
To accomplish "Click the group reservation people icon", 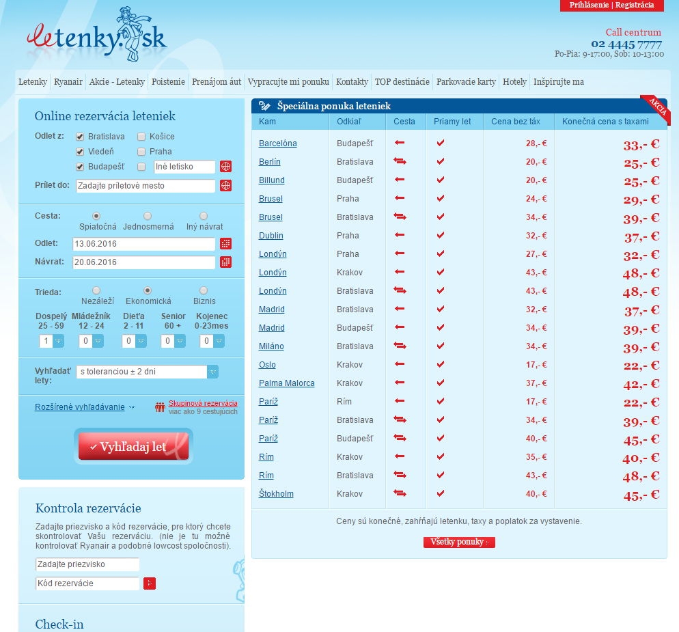I will click(x=160, y=407).
